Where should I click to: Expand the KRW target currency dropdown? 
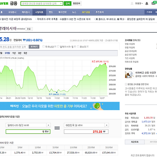coord(107,125)
